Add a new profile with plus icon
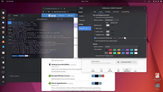 click(x=90, y=24)
